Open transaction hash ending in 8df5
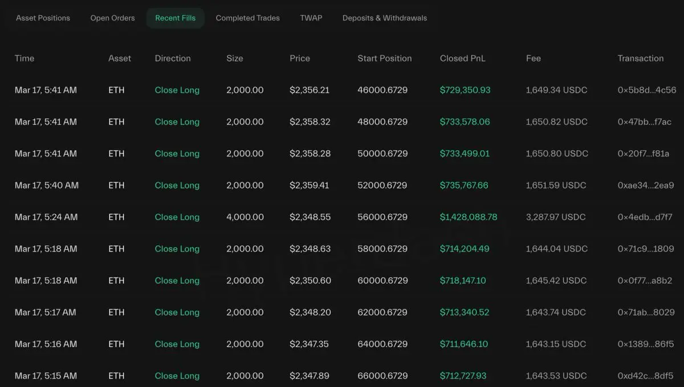Image resolution: width=684 pixels, height=387 pixels. [646, 376]
